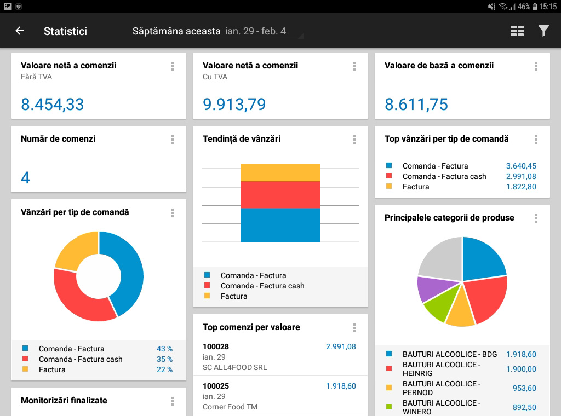The width and height of the screenshot is (561, 416).
Task: Tap the image notification icon in the status bar
Action: (8, 7)
